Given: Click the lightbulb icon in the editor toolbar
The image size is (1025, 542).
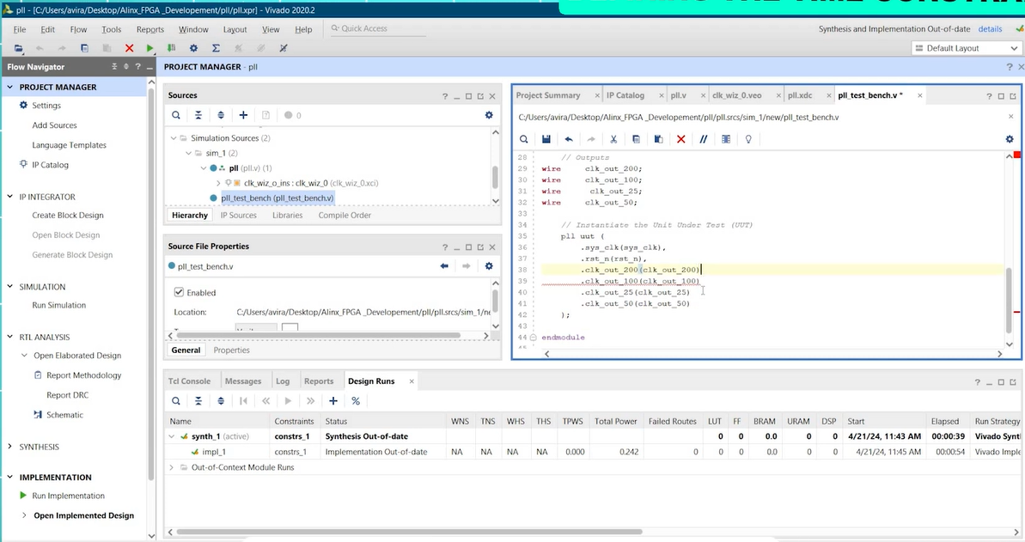Looking at the screenshot, I should [748, 139].
